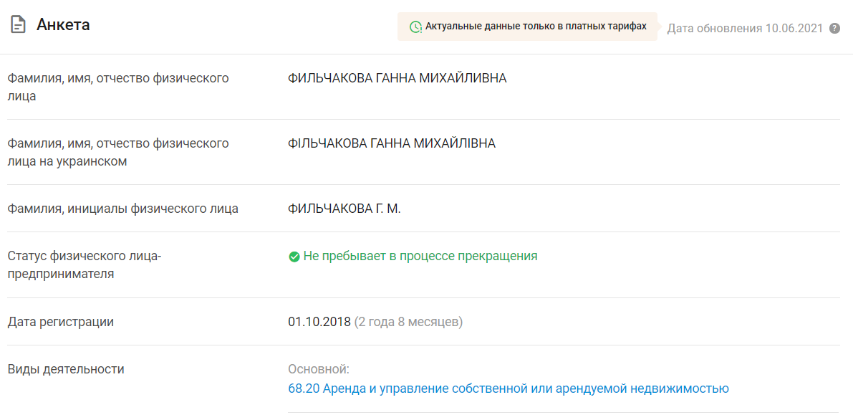Click the green clock icon in banner
Viewport: 853px width, 415px height.
[415, 27]
